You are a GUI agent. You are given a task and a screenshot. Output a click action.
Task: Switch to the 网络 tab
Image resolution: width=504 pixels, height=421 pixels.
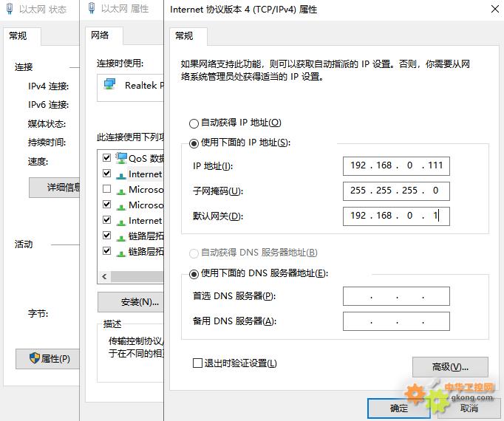coord(100,35)
